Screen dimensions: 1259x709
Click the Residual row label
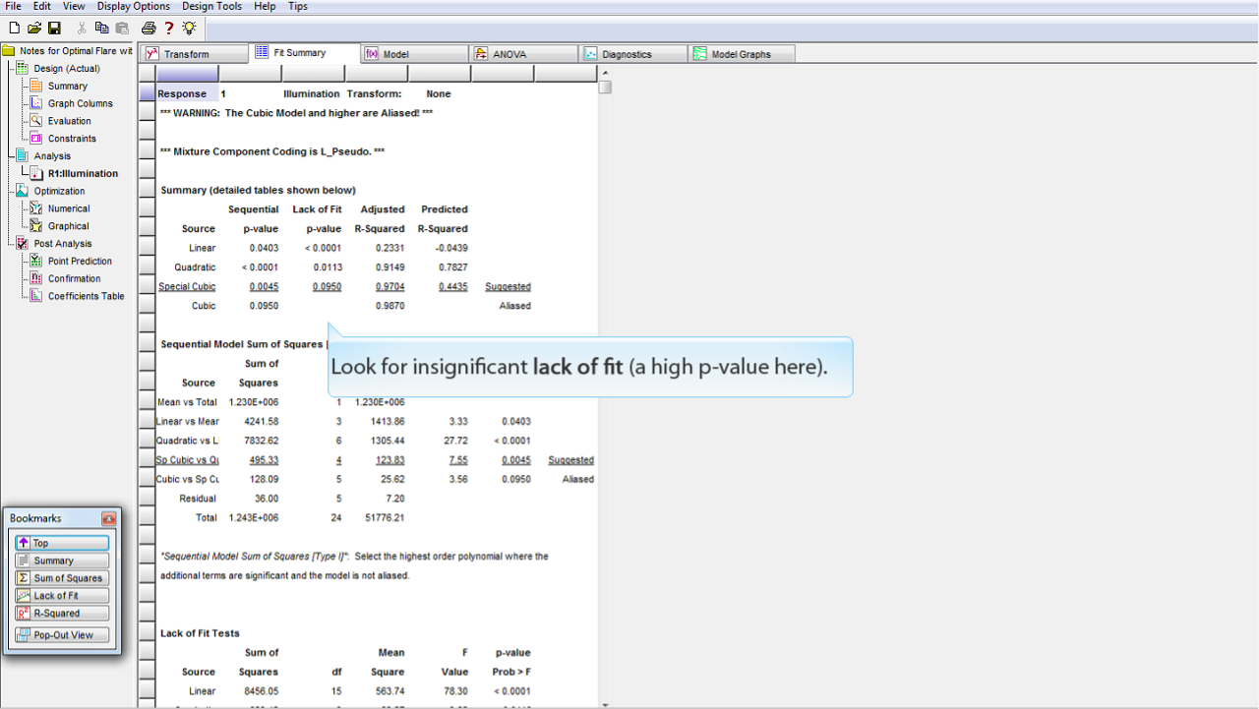click(x=199, y=499)
